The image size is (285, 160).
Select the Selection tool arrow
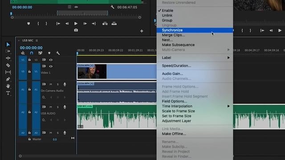click(8, 44)
